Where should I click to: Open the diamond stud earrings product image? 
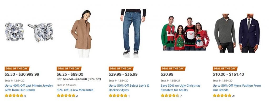pyautogui.click(x=29, y=32)
